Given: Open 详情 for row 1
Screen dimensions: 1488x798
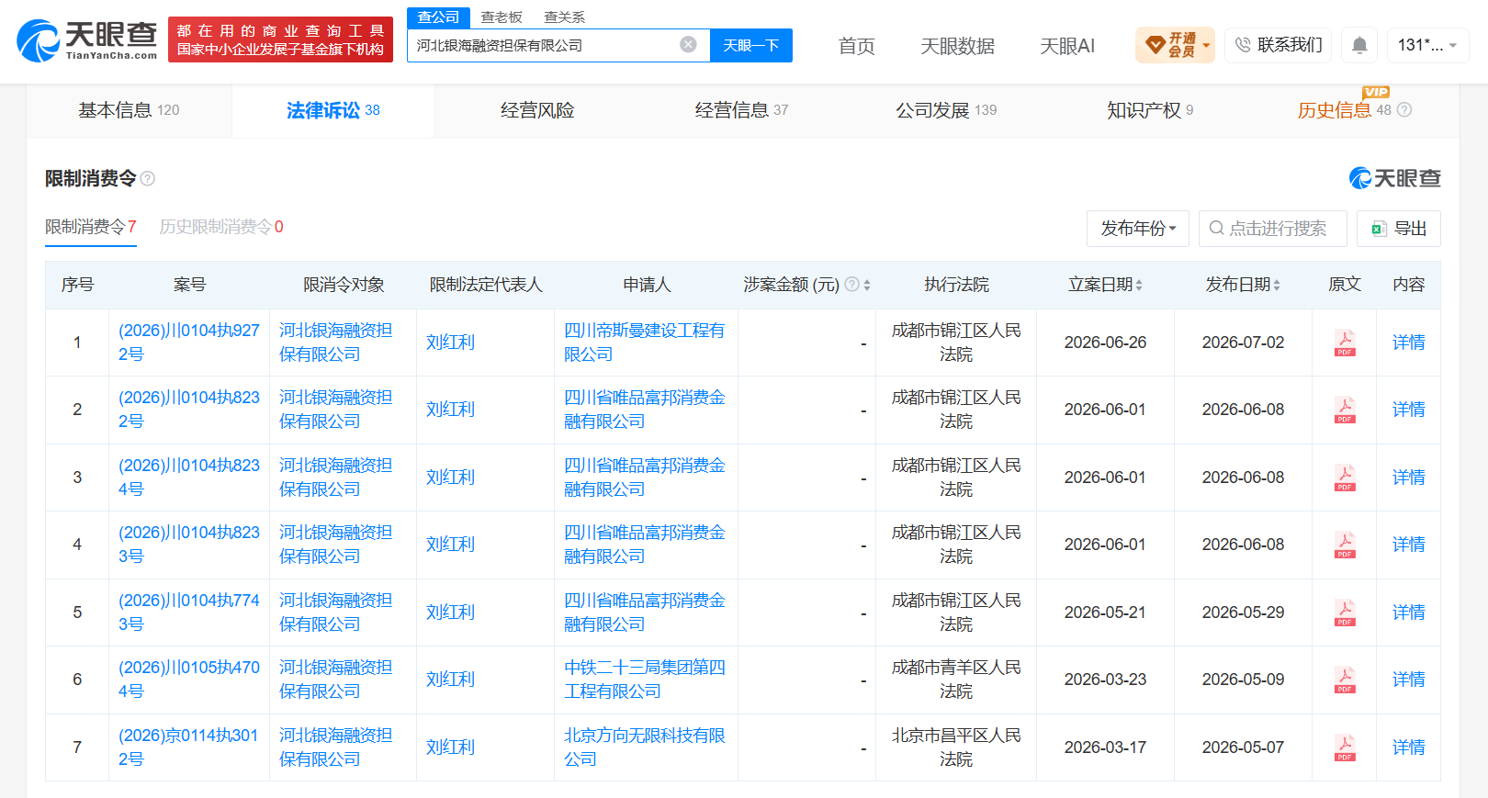Looking at the screenshot, I should tap(1408, 343).
